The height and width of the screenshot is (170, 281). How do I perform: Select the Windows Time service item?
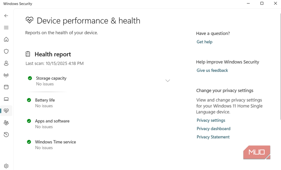coord(55,142)
